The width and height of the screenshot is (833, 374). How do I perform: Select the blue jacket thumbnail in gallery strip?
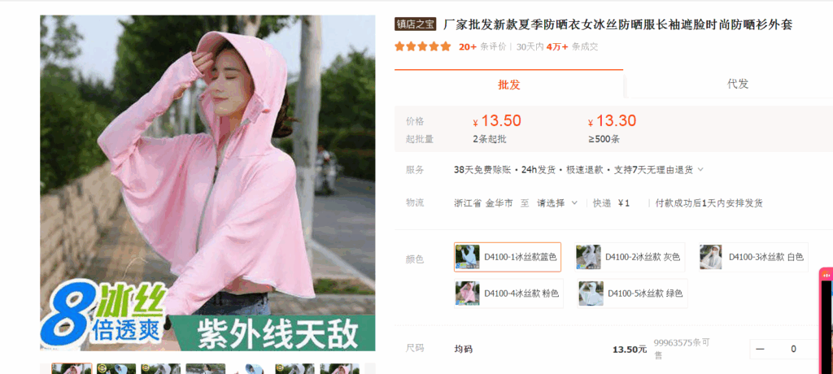(x=251, y=368)
